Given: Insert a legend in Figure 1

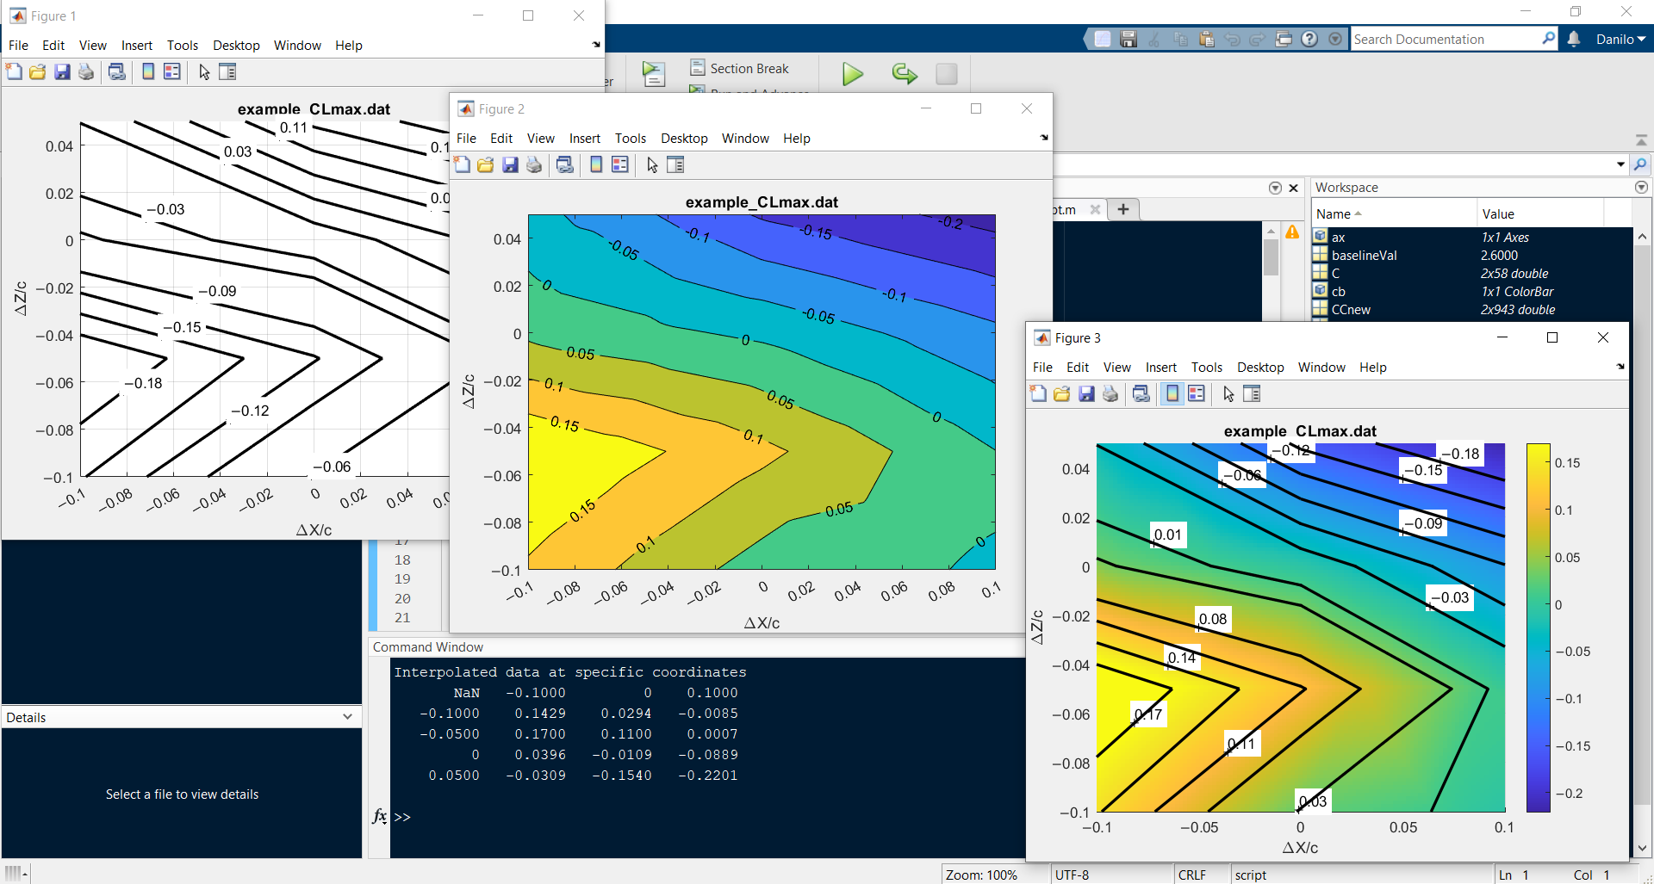Looking at the screenshot, I should coord(171,71).
